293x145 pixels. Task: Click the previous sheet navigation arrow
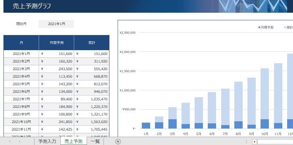click(9, 142)
